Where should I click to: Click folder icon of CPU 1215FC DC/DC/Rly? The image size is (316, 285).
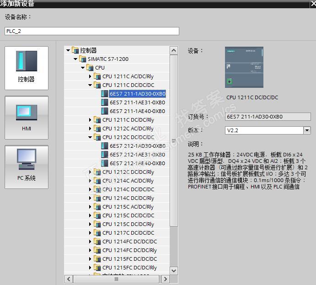pos(97,268)
